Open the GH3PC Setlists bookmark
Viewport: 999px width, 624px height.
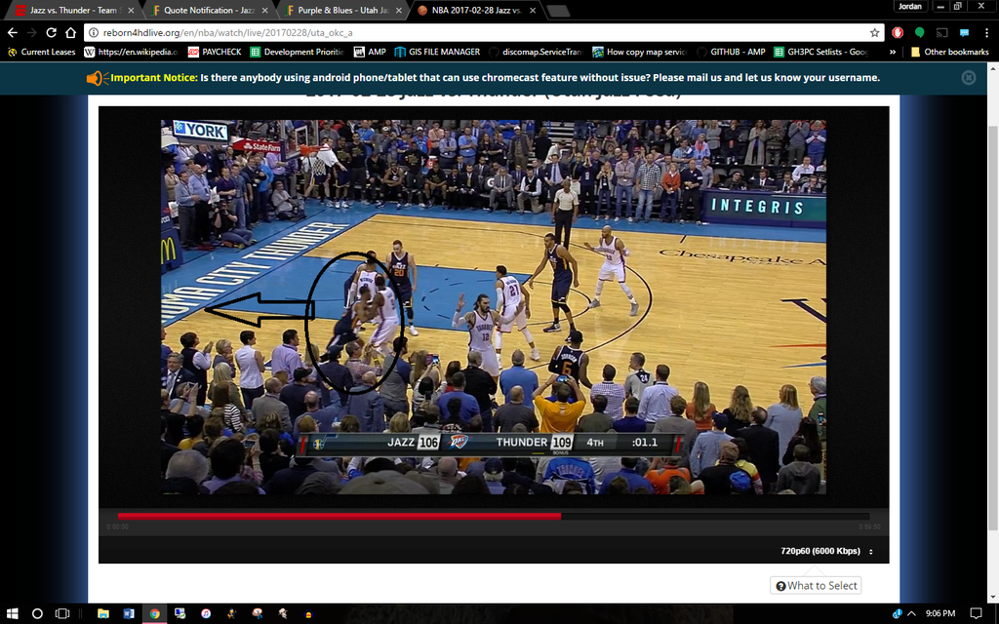(821, 52)
